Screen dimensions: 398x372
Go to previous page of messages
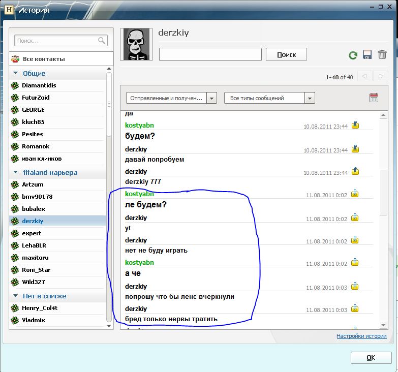[365, 76]
